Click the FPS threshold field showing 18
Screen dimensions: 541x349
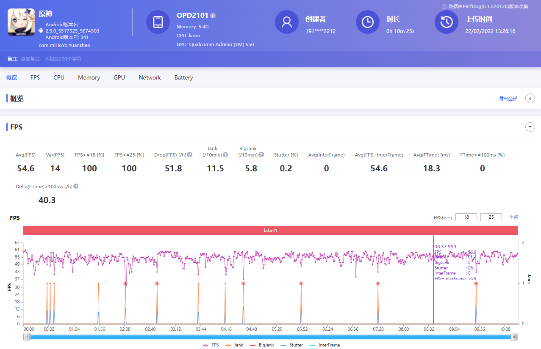(466, 217)
